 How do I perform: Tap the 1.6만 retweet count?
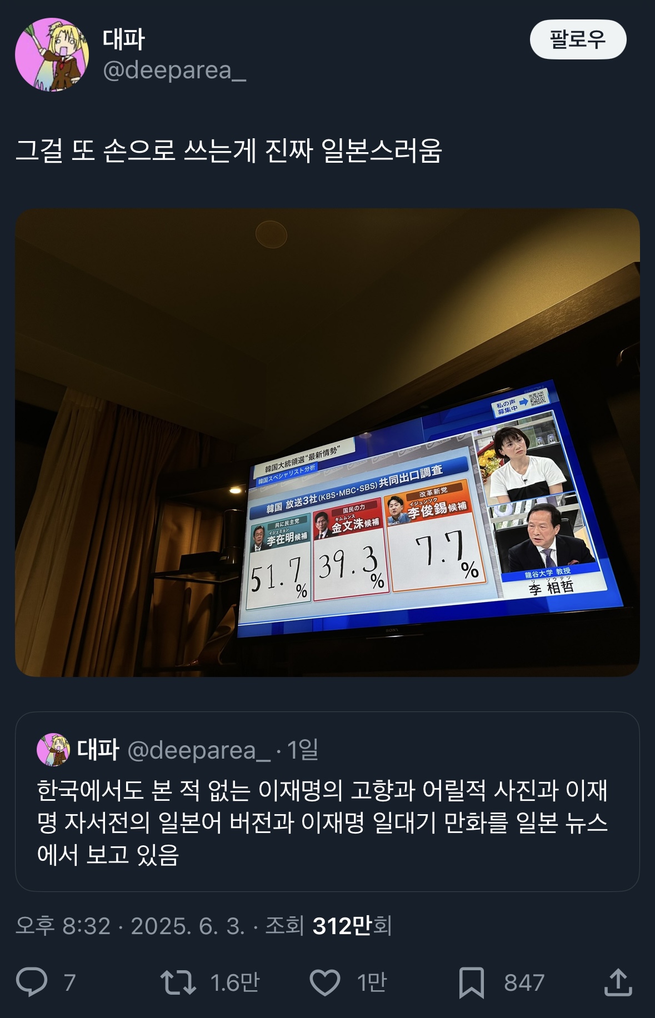[235, 982]
